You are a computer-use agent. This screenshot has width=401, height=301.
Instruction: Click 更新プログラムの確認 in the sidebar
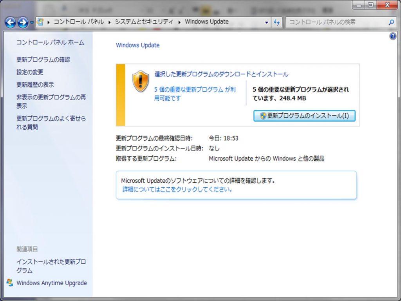pos(43,60)
